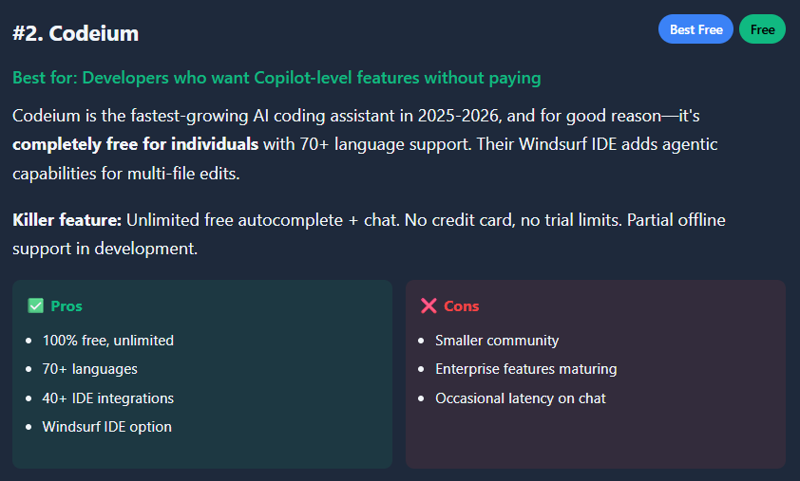Image resolution: width=800 pixels, height=481 pixels.
Task: Click the red X Cons icon
Action: (429, 305)
